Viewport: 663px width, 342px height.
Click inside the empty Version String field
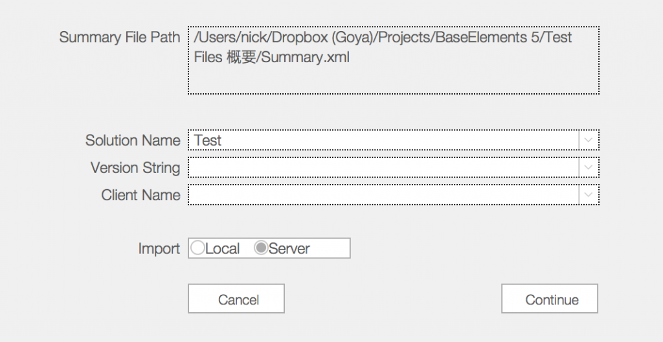(x=383, y=168)
